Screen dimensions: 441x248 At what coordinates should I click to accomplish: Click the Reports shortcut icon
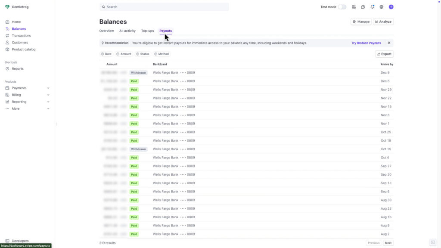coord(7,68)
